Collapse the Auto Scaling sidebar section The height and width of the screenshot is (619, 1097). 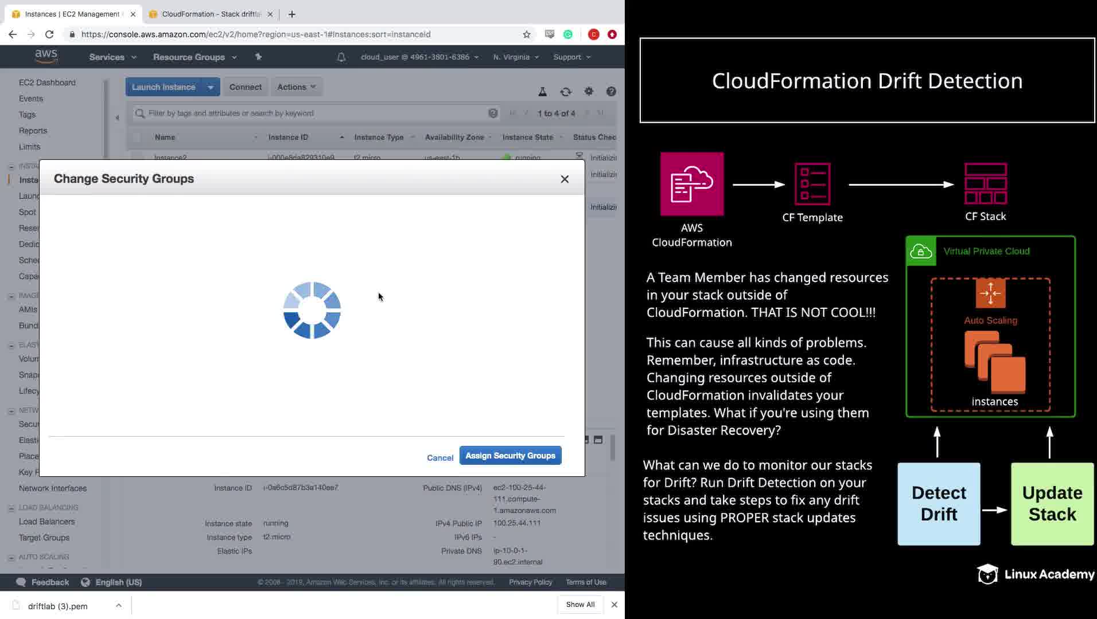point(11,558)
